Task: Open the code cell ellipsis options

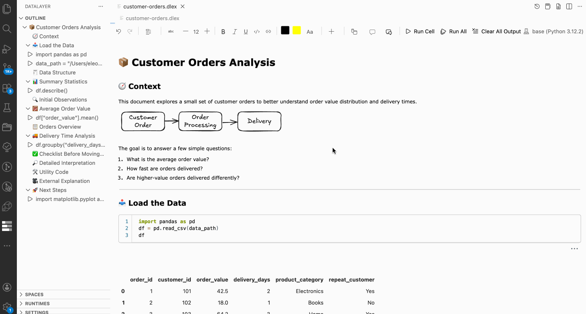Action: [574, 249]
